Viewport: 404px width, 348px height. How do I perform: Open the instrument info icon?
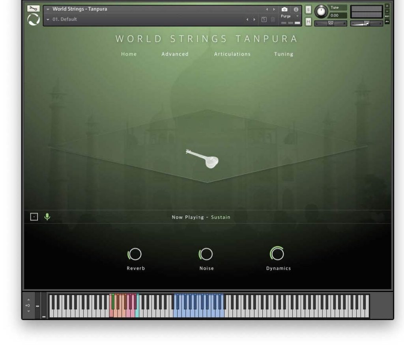(x=296, y=9)
